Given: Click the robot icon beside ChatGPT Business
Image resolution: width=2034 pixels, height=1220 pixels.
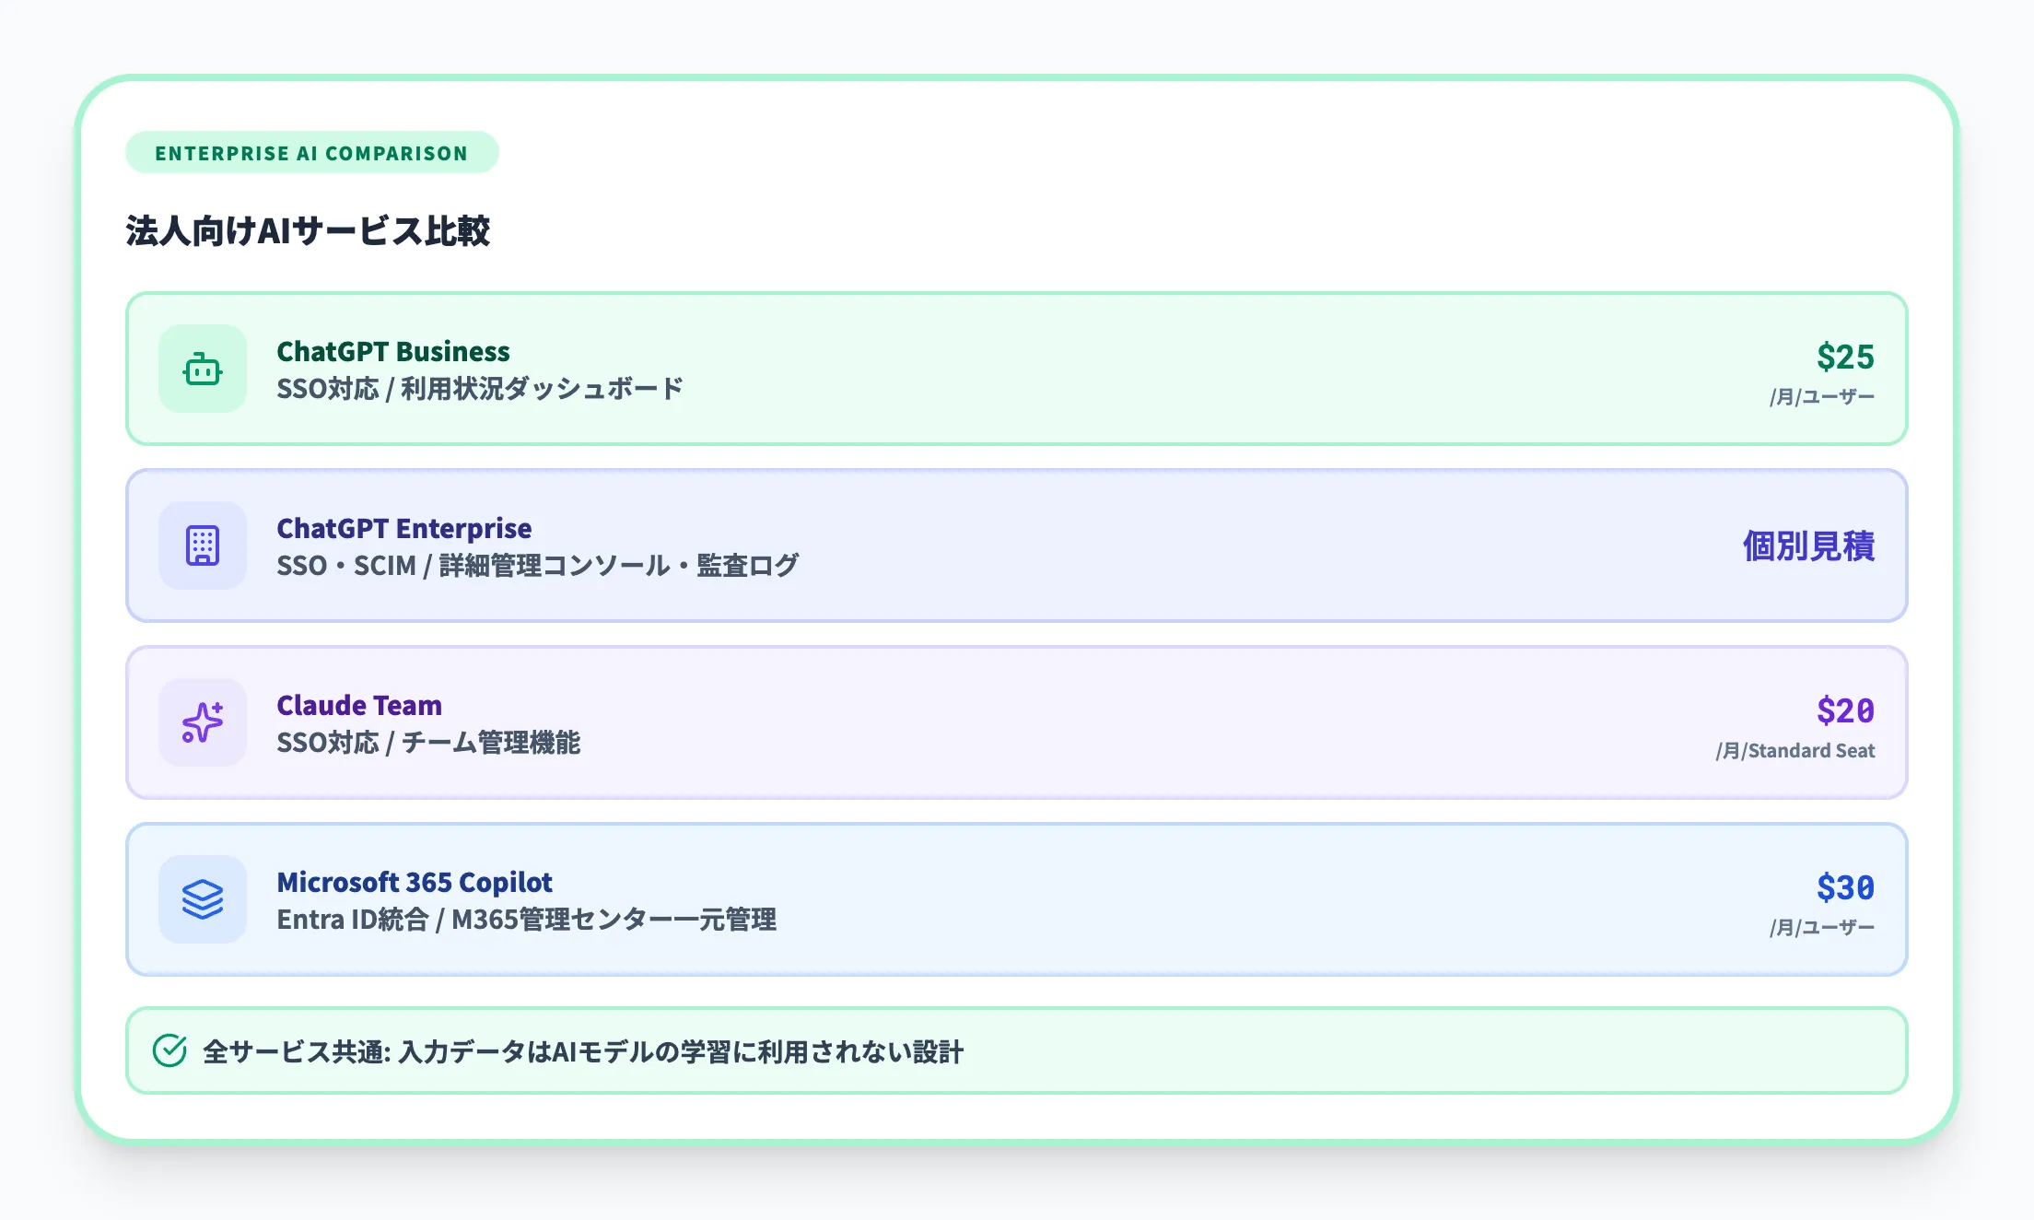Looking at the screenshot, I should click(203, 369).
